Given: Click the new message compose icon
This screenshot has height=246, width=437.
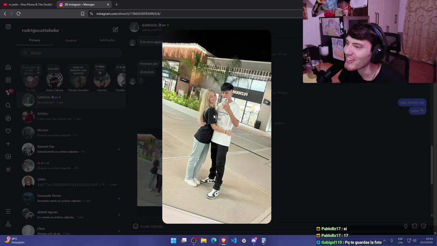Looking at the screenshot, I should click(x=115, y=30).
